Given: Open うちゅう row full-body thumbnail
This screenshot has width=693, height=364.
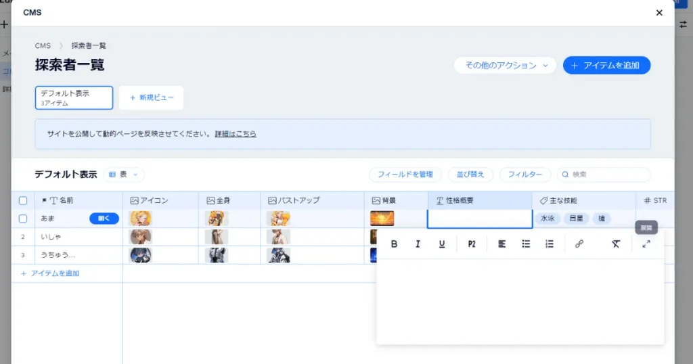Looking at the screenshot, I should [x=217, y=255].
